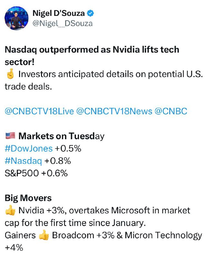Click the US flag emoji
209x259 pixels.
pyautogui.click(x=10, y=136)
